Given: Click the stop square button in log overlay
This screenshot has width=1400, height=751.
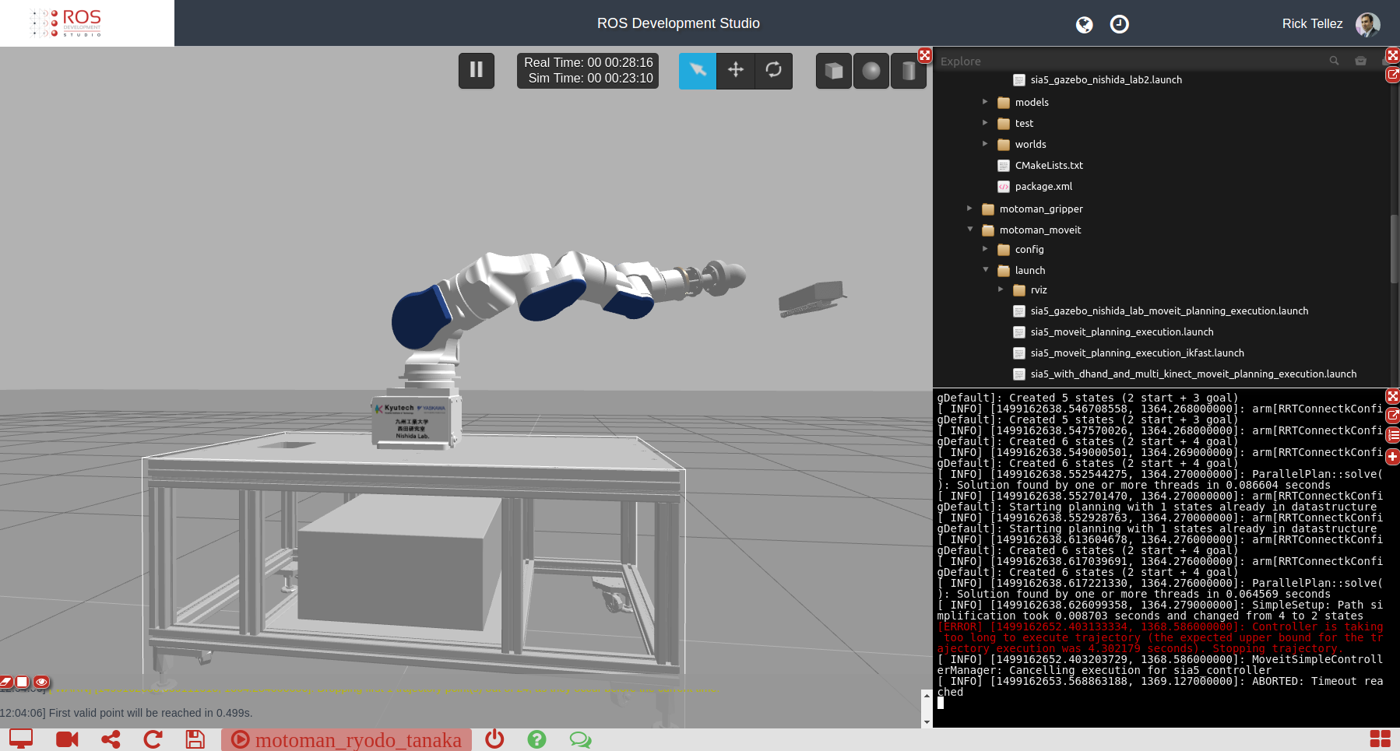Looking at the screenshot, I should [x=23, y=682].
